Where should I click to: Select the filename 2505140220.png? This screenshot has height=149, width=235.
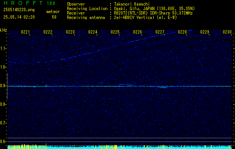(19, 10)
